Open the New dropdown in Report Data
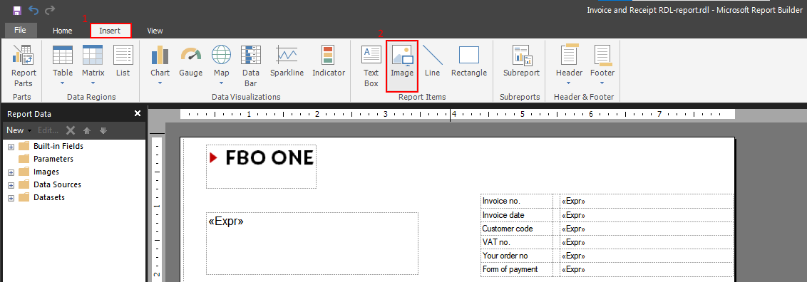Viewport: 807px width, 282px height. pyautogui.click(x=19, y=130)
